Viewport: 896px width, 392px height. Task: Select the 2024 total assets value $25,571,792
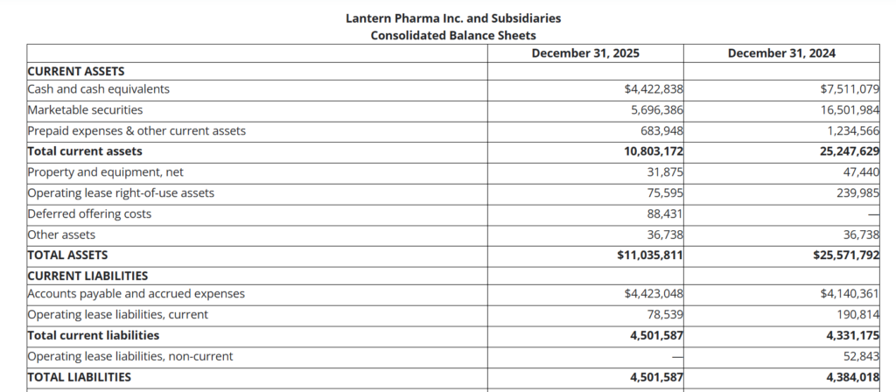tap(845, 255)
